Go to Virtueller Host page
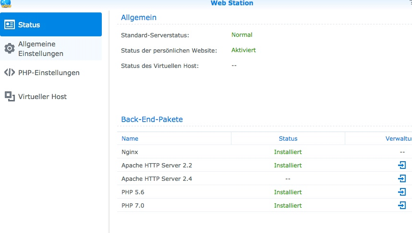The image size is (412, 233). click(42, 97)
